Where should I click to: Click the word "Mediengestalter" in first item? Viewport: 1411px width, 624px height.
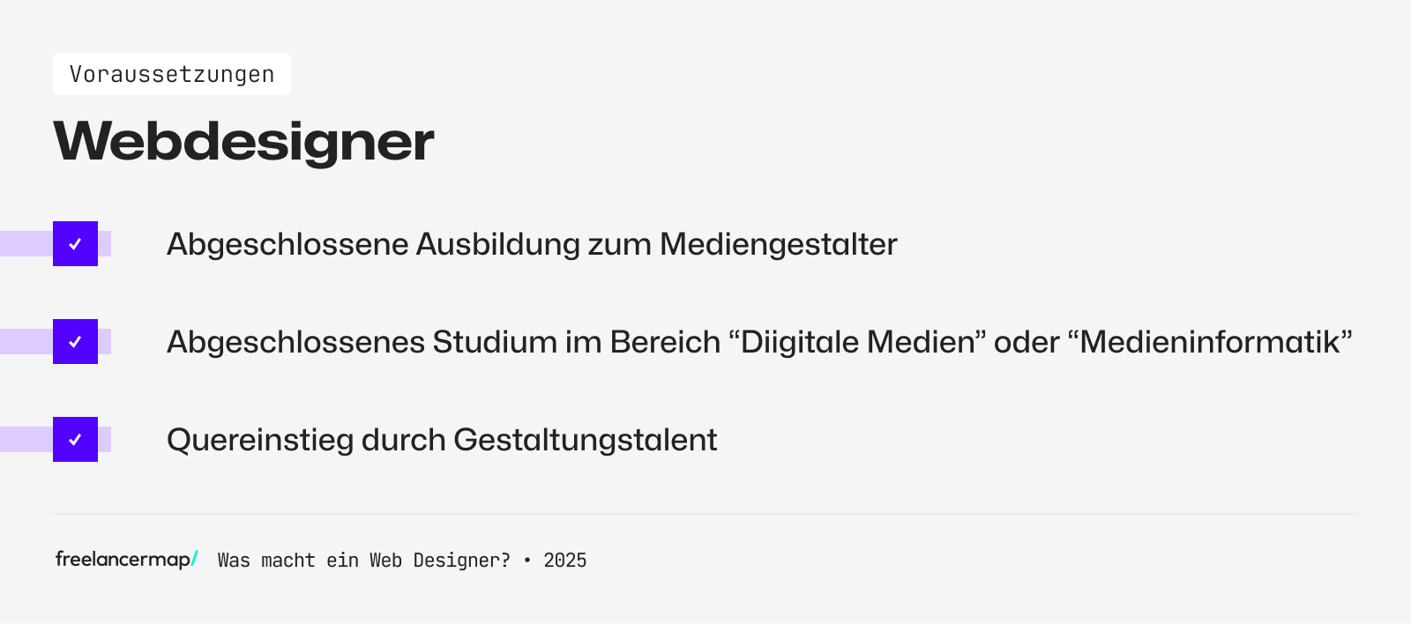tap(778, 244)
